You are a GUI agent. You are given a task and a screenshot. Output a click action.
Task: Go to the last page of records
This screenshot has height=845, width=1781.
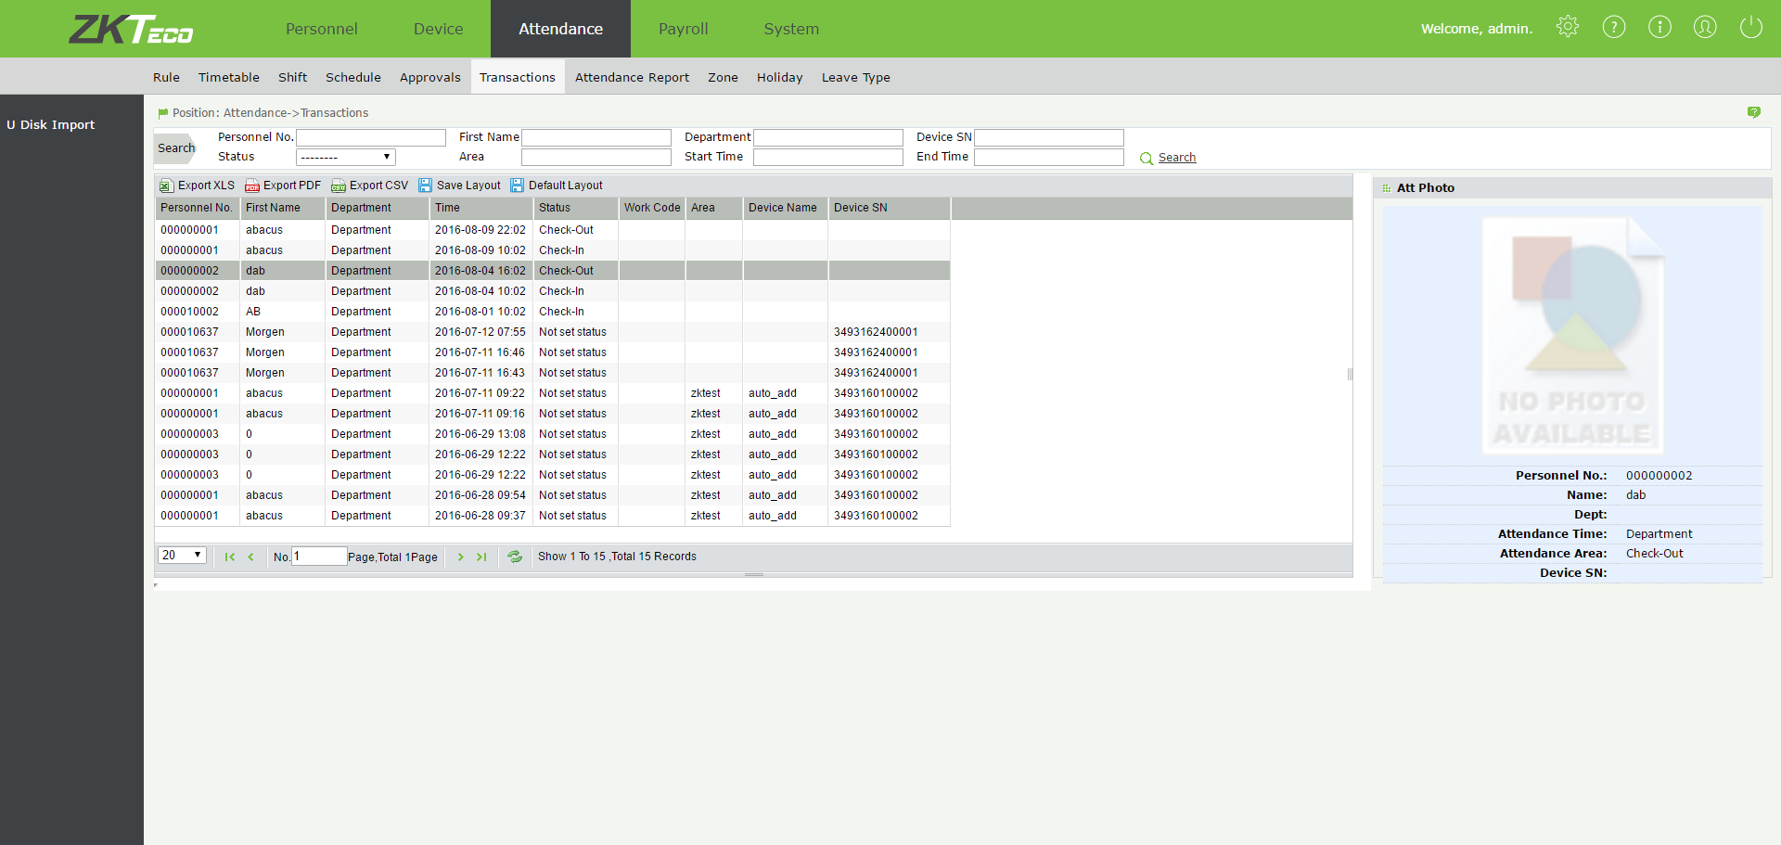pos(481,557)
